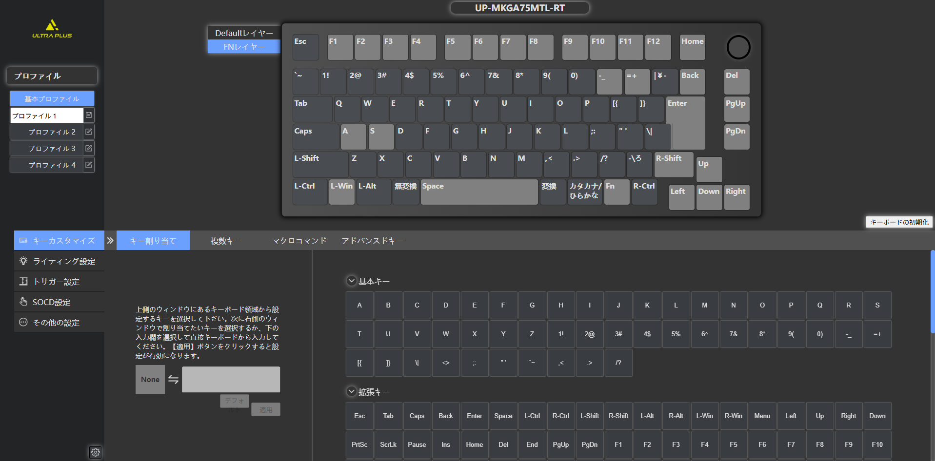Open トリガー設定 trigger settings

point(56,282)
